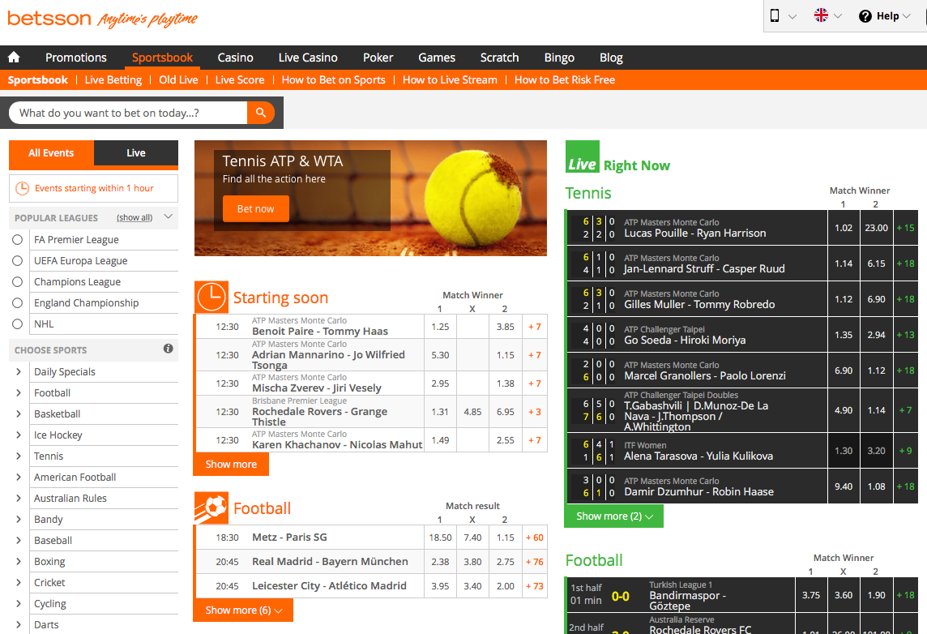Open the Casino menu item
Image resolution: width=927 pixels, height=634 pixels.
coord(235,58)
